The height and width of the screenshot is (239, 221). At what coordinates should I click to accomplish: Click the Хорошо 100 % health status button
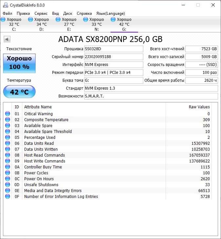click(x=19, y=63)
